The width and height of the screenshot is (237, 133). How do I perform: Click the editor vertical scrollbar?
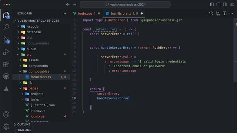235,50
